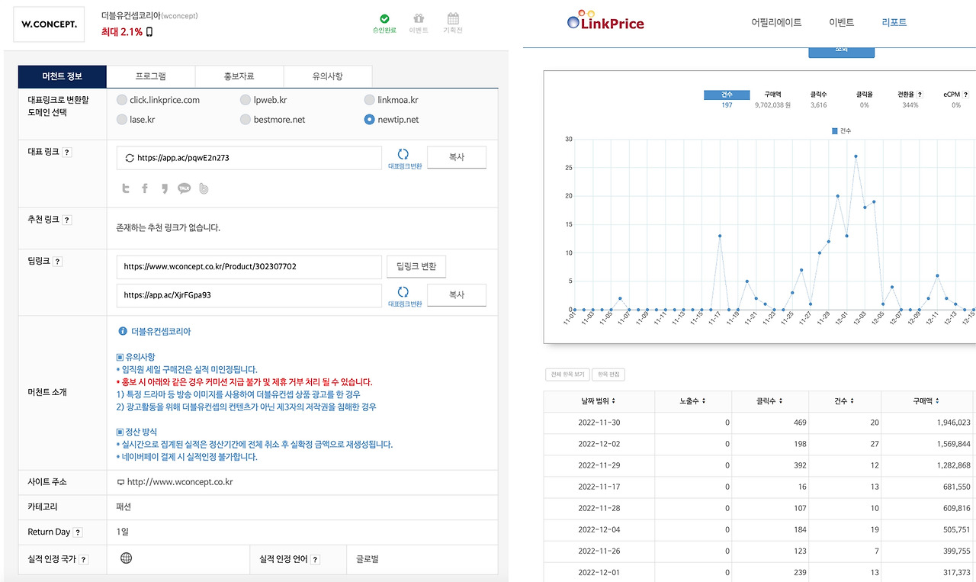
Task: Select the lpweb.kr domain radio
Action: click(x=246, y=100)
